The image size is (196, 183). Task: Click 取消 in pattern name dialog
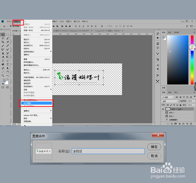point(154,156)
